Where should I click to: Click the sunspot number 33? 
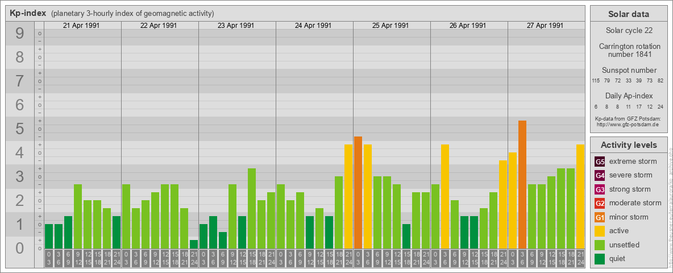[x=628, y=81]
